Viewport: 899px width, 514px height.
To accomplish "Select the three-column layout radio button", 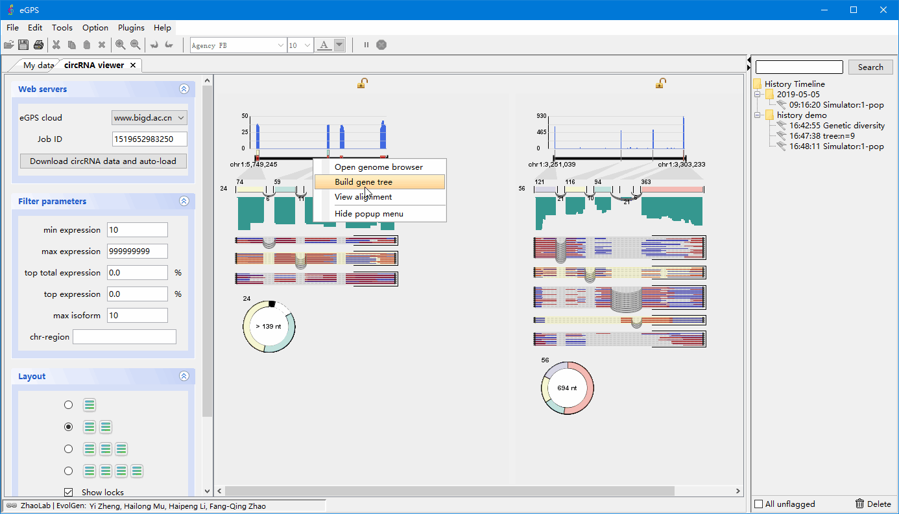I will pos(69,449).
